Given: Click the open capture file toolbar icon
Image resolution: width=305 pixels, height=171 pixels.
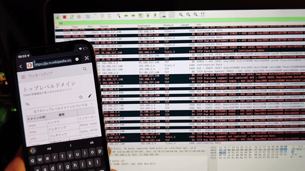Looking at the screenshot, I should point(88,17).
